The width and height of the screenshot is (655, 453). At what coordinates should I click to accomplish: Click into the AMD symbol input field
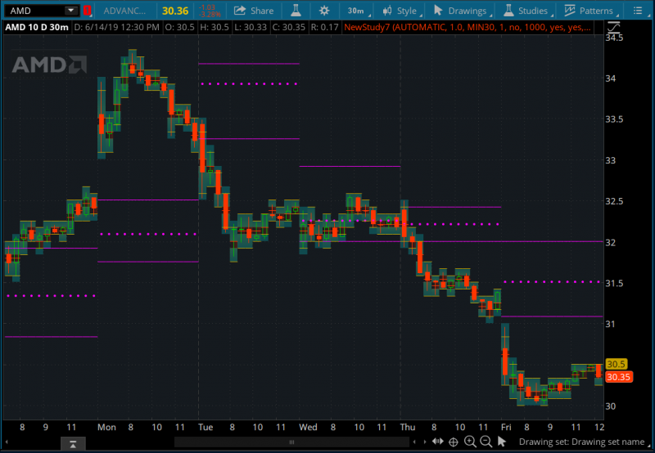(34, 11)
